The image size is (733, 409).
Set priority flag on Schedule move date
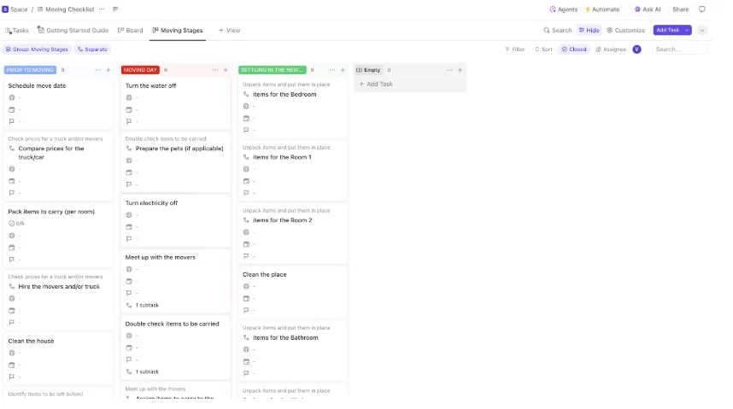click(x=12, y=121)
